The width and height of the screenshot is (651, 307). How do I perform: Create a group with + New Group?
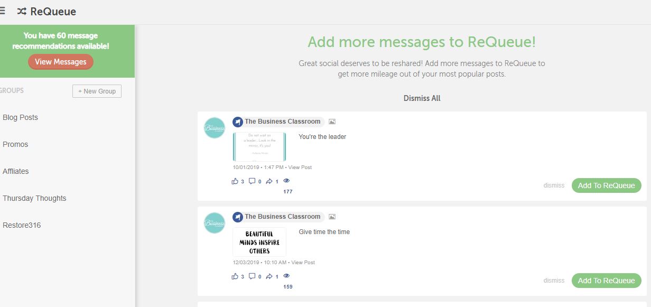97,91
